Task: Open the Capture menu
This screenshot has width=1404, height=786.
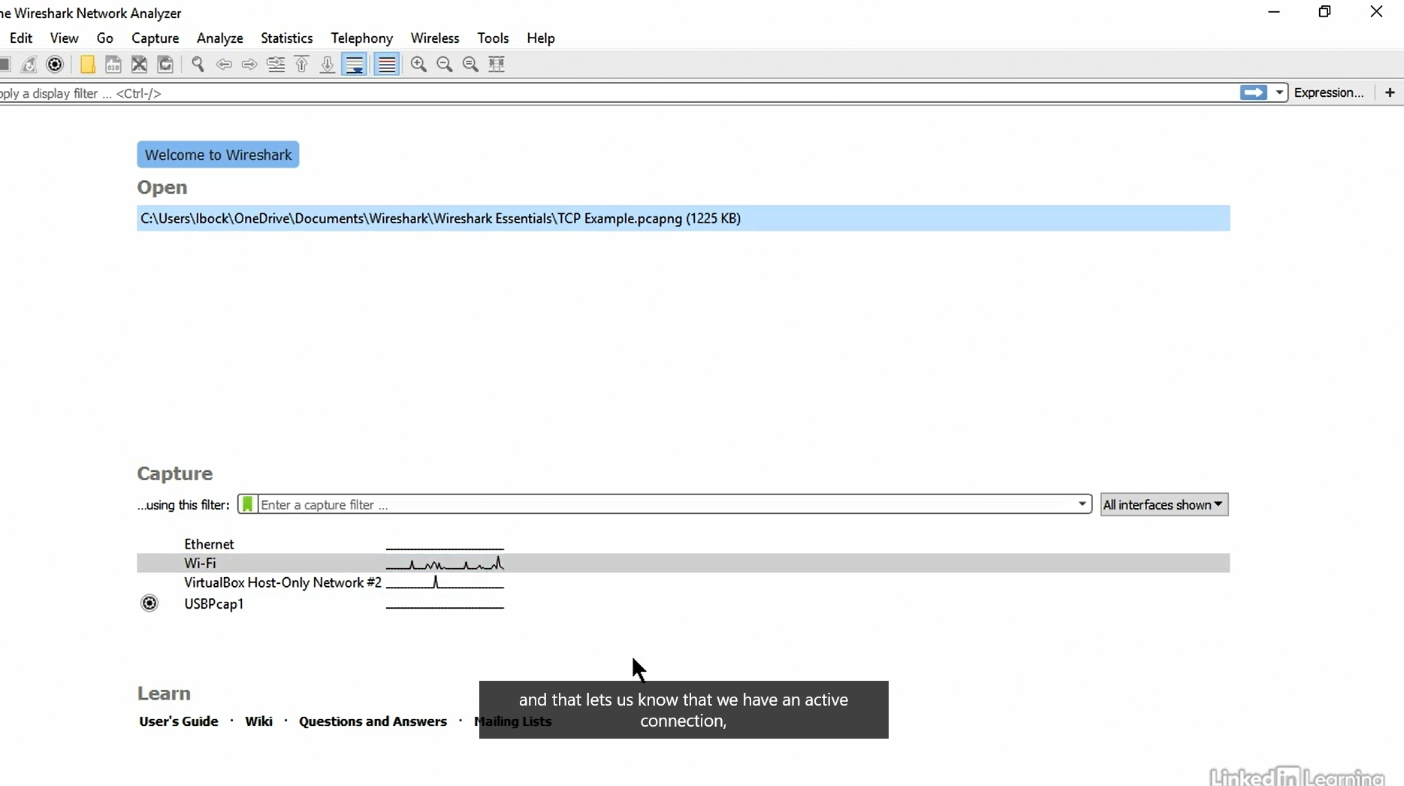Action: [x=155, y=38]
